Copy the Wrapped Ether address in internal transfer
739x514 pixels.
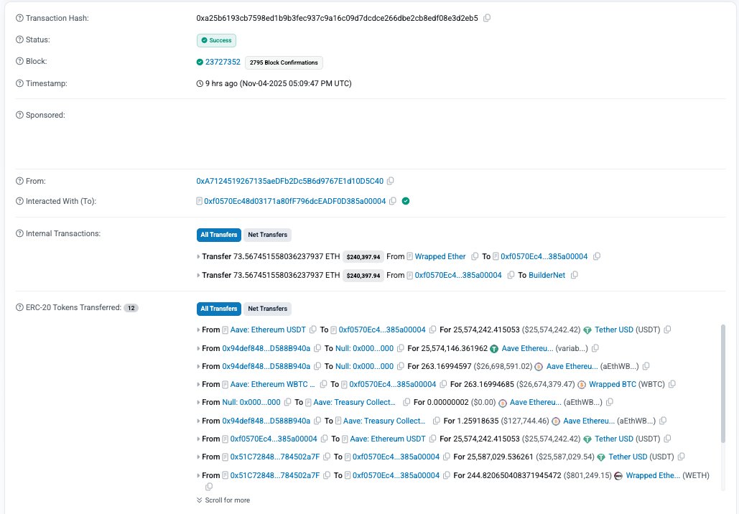475,256
